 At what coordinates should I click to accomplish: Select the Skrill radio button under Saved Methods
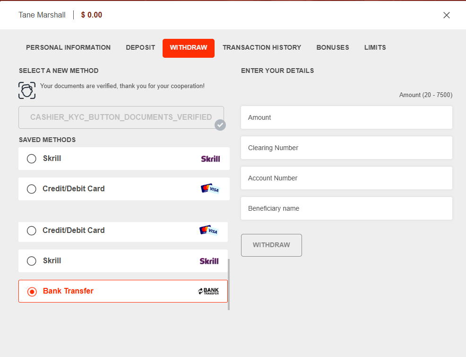32,159
